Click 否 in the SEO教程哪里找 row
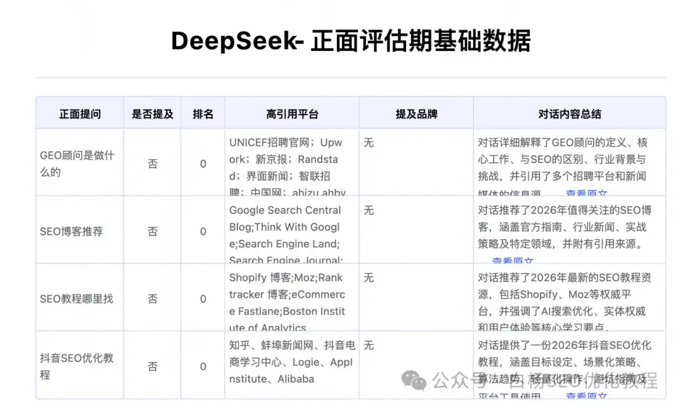 click(152, 298)
